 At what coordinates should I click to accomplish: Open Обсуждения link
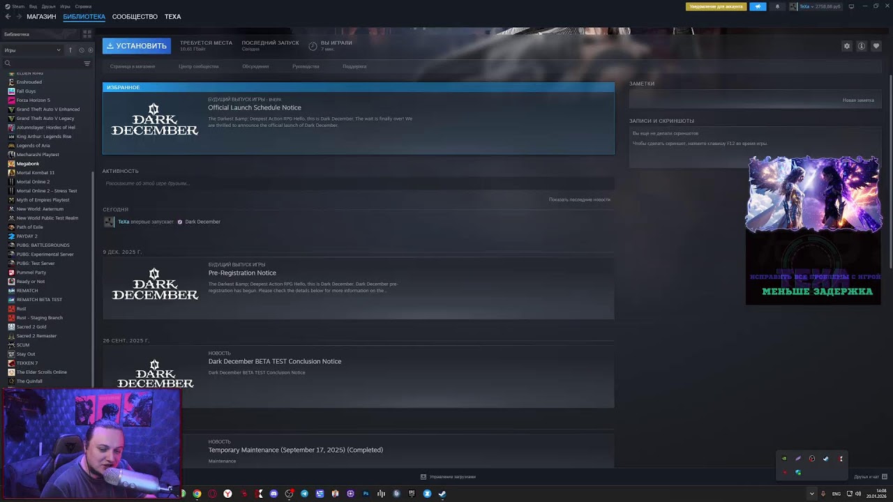pyautogui.click(x=255, y=66)
